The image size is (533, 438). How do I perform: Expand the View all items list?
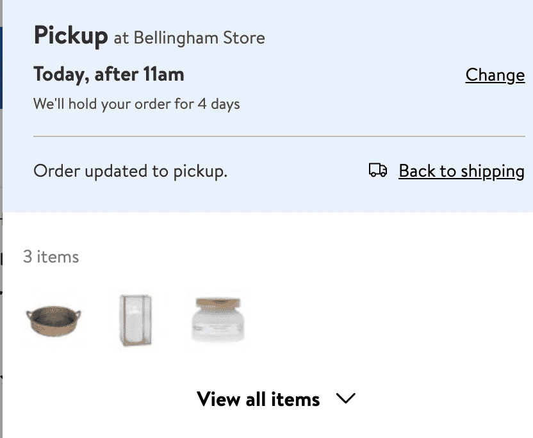coord(258,399)
